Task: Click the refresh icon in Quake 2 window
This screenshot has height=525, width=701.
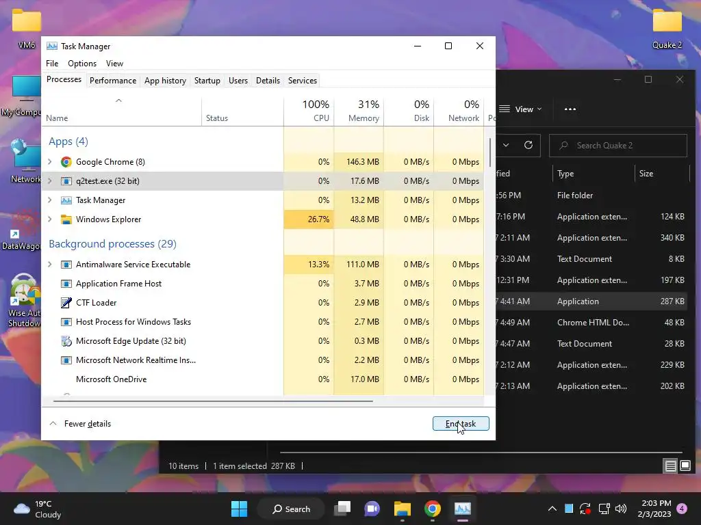Action: 528,145
